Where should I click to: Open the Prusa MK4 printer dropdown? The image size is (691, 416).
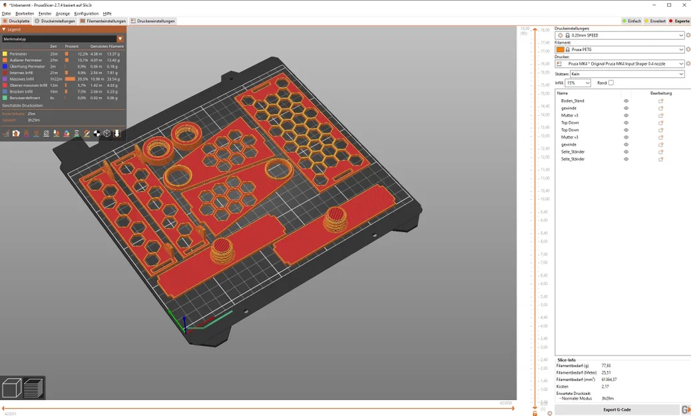tap(620, 63)
